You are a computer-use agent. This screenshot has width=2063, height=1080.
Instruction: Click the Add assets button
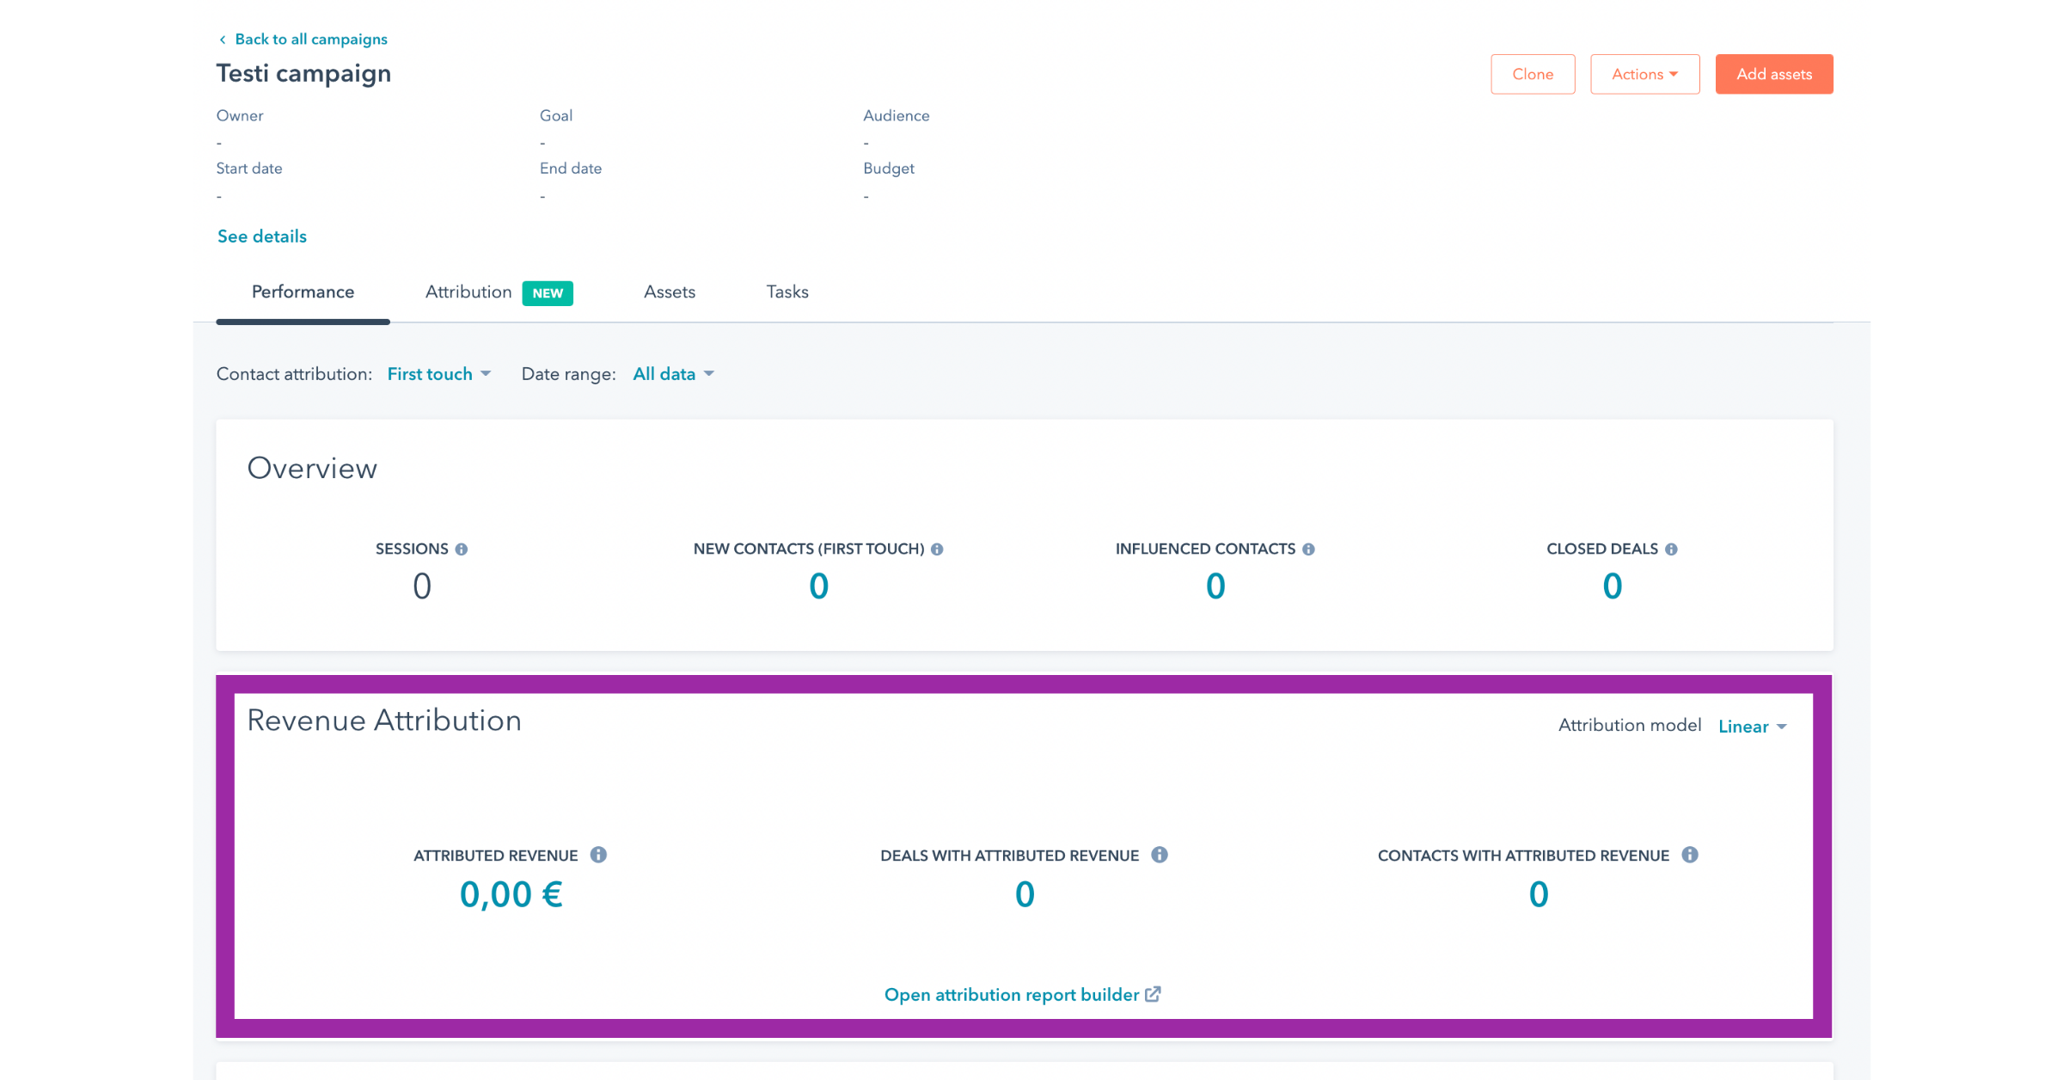(x=1774, y=74)
